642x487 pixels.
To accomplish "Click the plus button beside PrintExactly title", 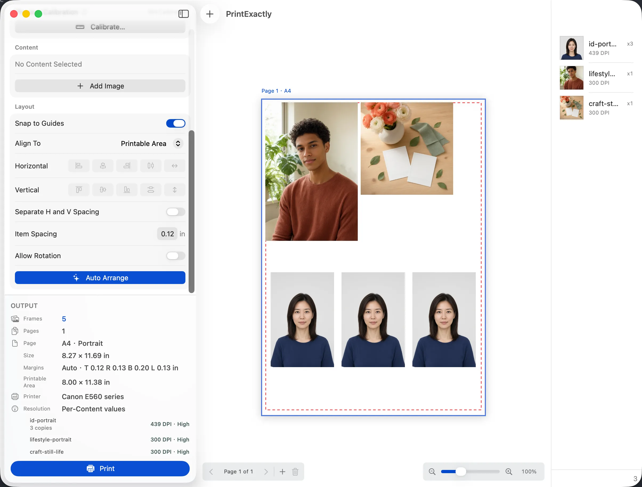I will 210,14.
